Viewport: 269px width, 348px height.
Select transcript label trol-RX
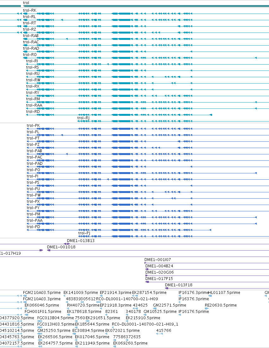tap(33, 86)
